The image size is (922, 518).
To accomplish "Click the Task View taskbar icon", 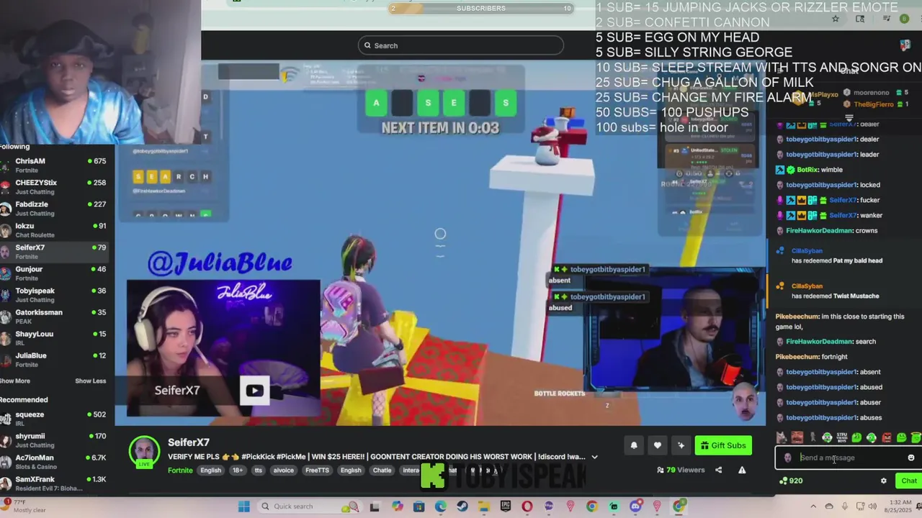I will [x=374, y=506].
